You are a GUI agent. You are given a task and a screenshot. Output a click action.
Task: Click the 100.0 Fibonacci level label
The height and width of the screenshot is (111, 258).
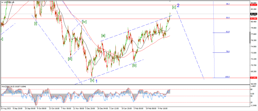click(x=227, y=77)
